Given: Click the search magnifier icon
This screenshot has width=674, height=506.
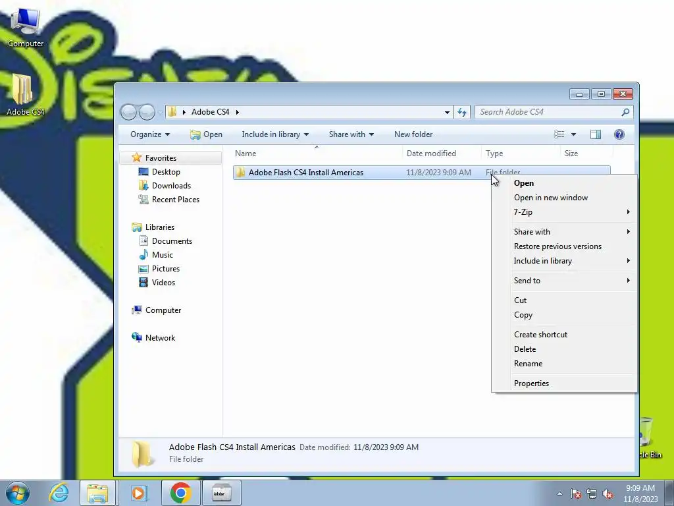Looking at the screenshot, I should point(625,112).
